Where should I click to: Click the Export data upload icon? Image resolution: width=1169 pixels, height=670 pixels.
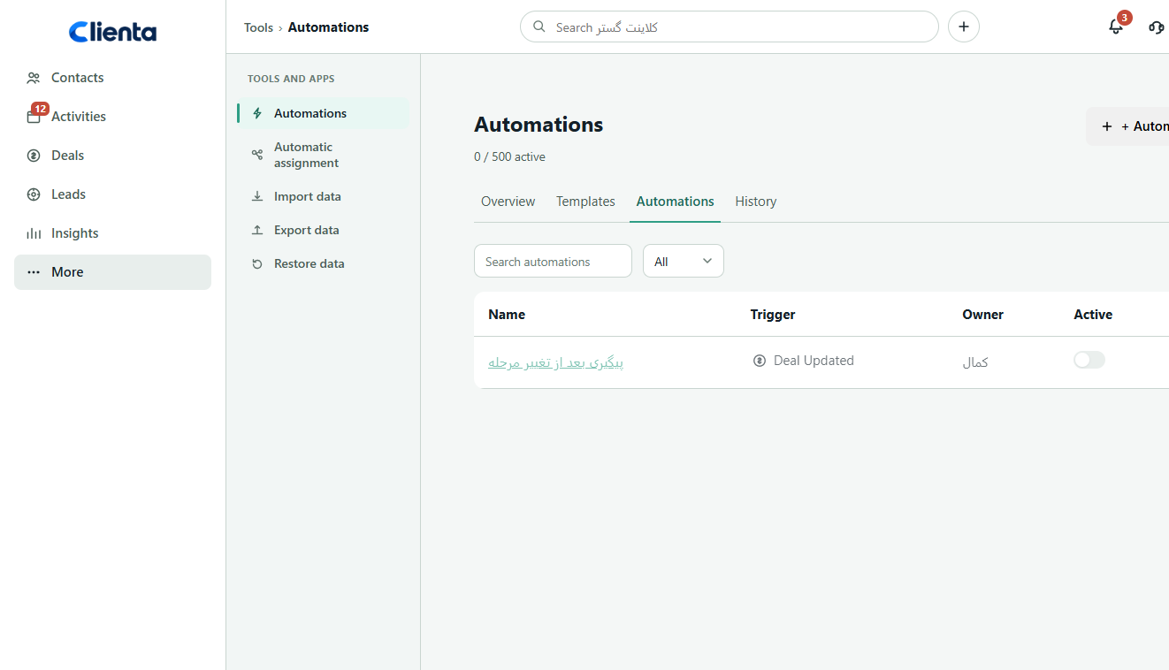point(257,230)
